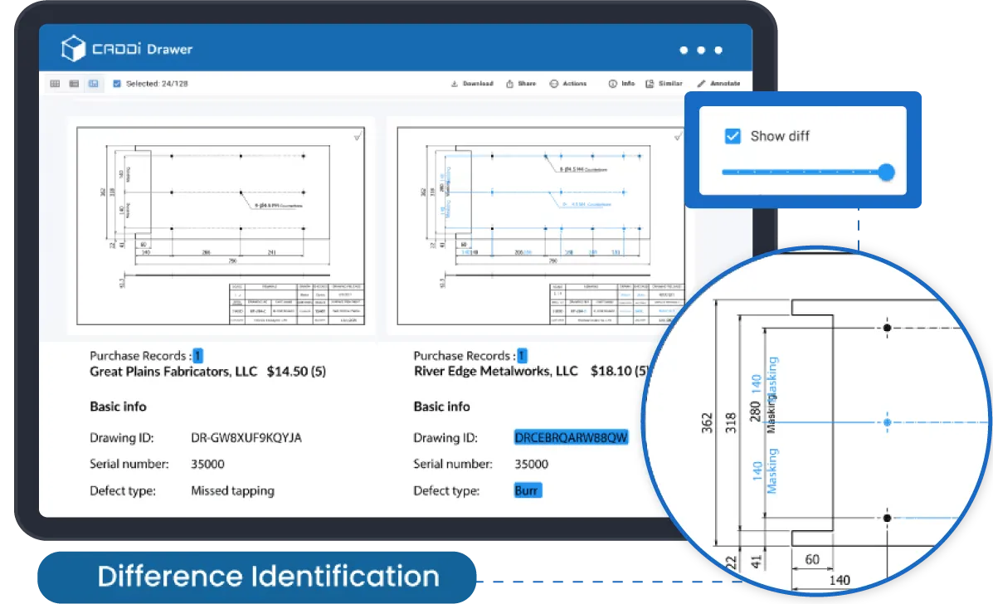Click serial number 35000 under Great Plains
Screen dimensions: 993x604
[207, 464]
